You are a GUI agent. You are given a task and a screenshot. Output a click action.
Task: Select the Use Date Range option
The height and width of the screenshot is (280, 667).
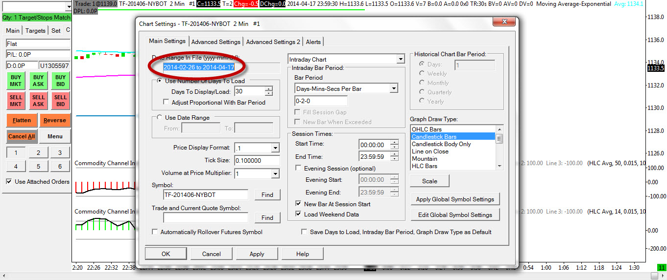coord(160,118)
